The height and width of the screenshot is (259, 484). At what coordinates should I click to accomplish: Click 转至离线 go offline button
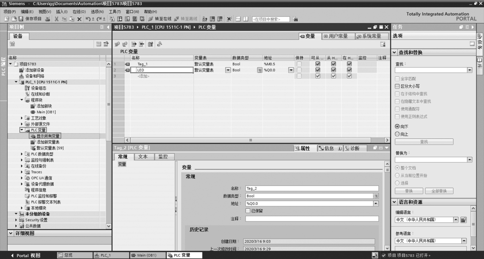coord(186,19)
